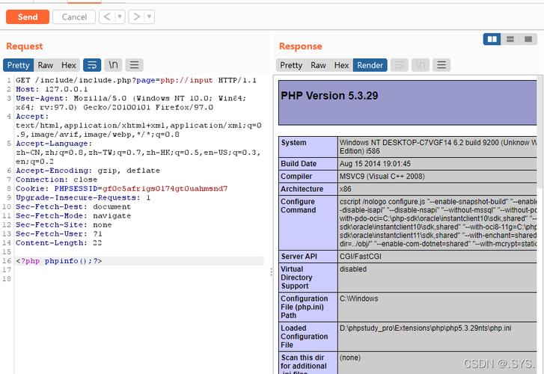Viewport: 544px width, 374px height.
Task: Click the User-Agent header line
Action: [131, 102]
